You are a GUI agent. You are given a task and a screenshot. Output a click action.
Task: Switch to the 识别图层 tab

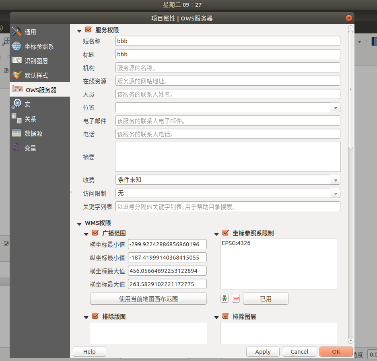tap(40, 61)
